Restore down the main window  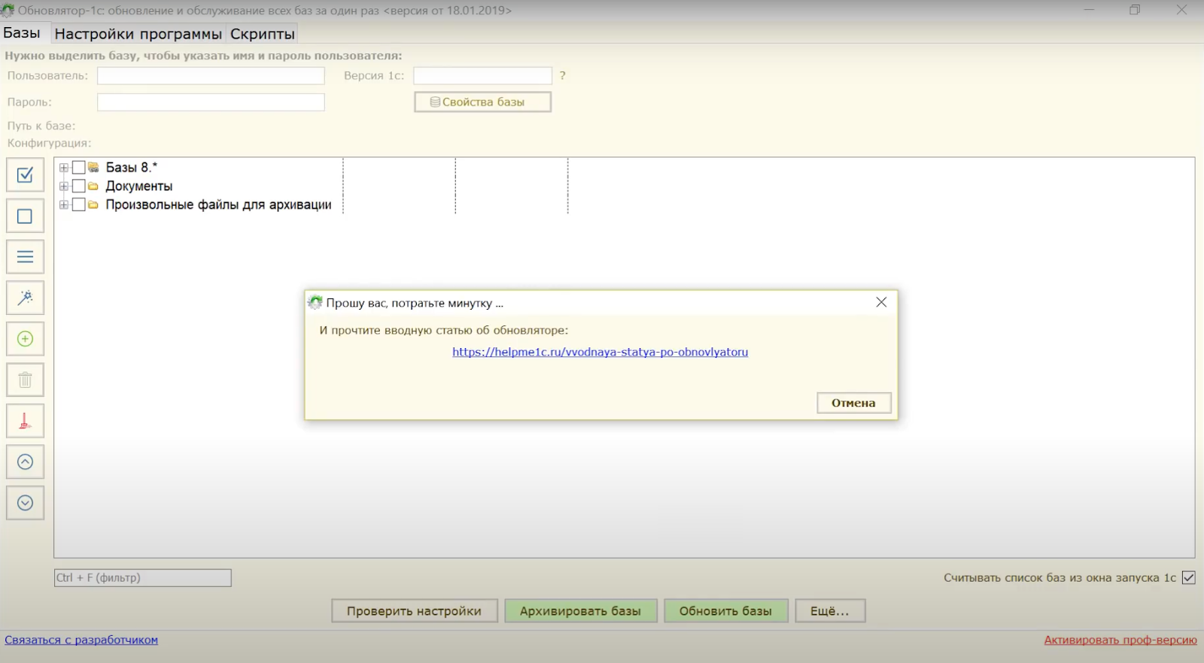click(1135, 10)
